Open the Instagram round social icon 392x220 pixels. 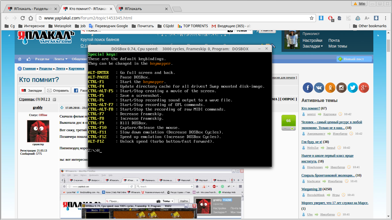341,88
